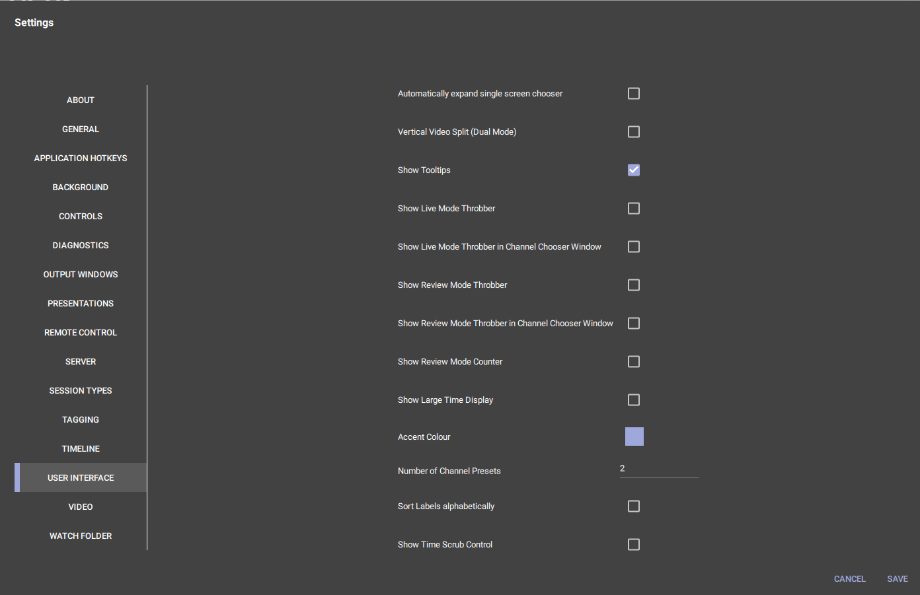
Task: Open Session Types settings
Action: (x=81, y=391)
